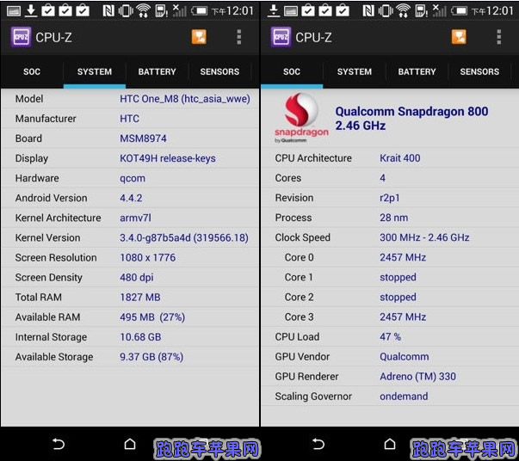Select the Total RAM value 1827 MB
Viewport: 519px width, 461px height.
(x=140, y=298)
